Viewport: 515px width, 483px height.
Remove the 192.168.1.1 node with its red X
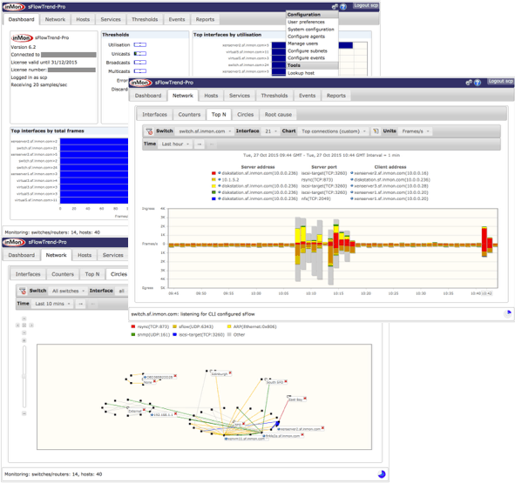click(175, 413)
